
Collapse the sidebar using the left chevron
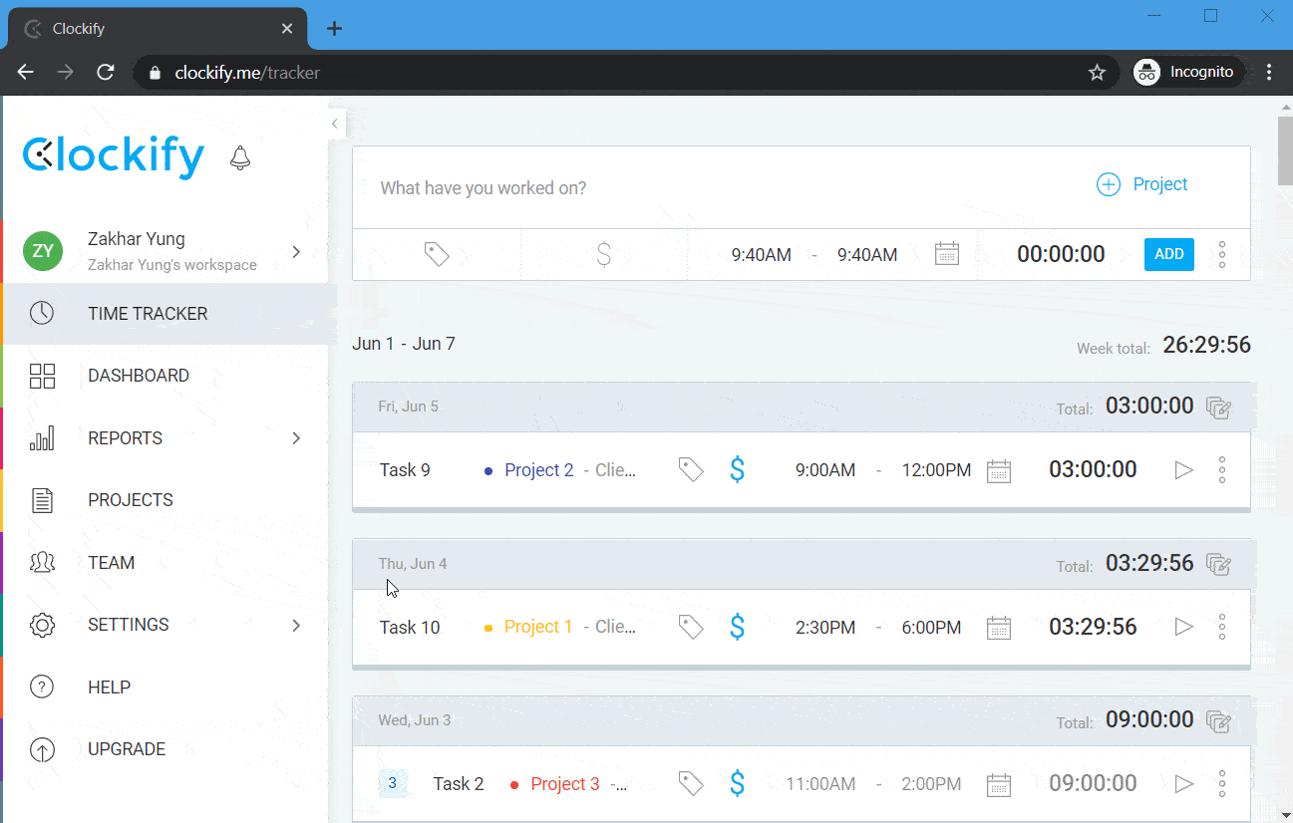(334, 123)
